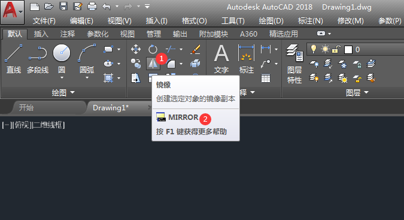The image size is (404, 220).
Task: Click the Save icon in quick access toolbar
Action: pyautogui.click(x=63, y=7)
